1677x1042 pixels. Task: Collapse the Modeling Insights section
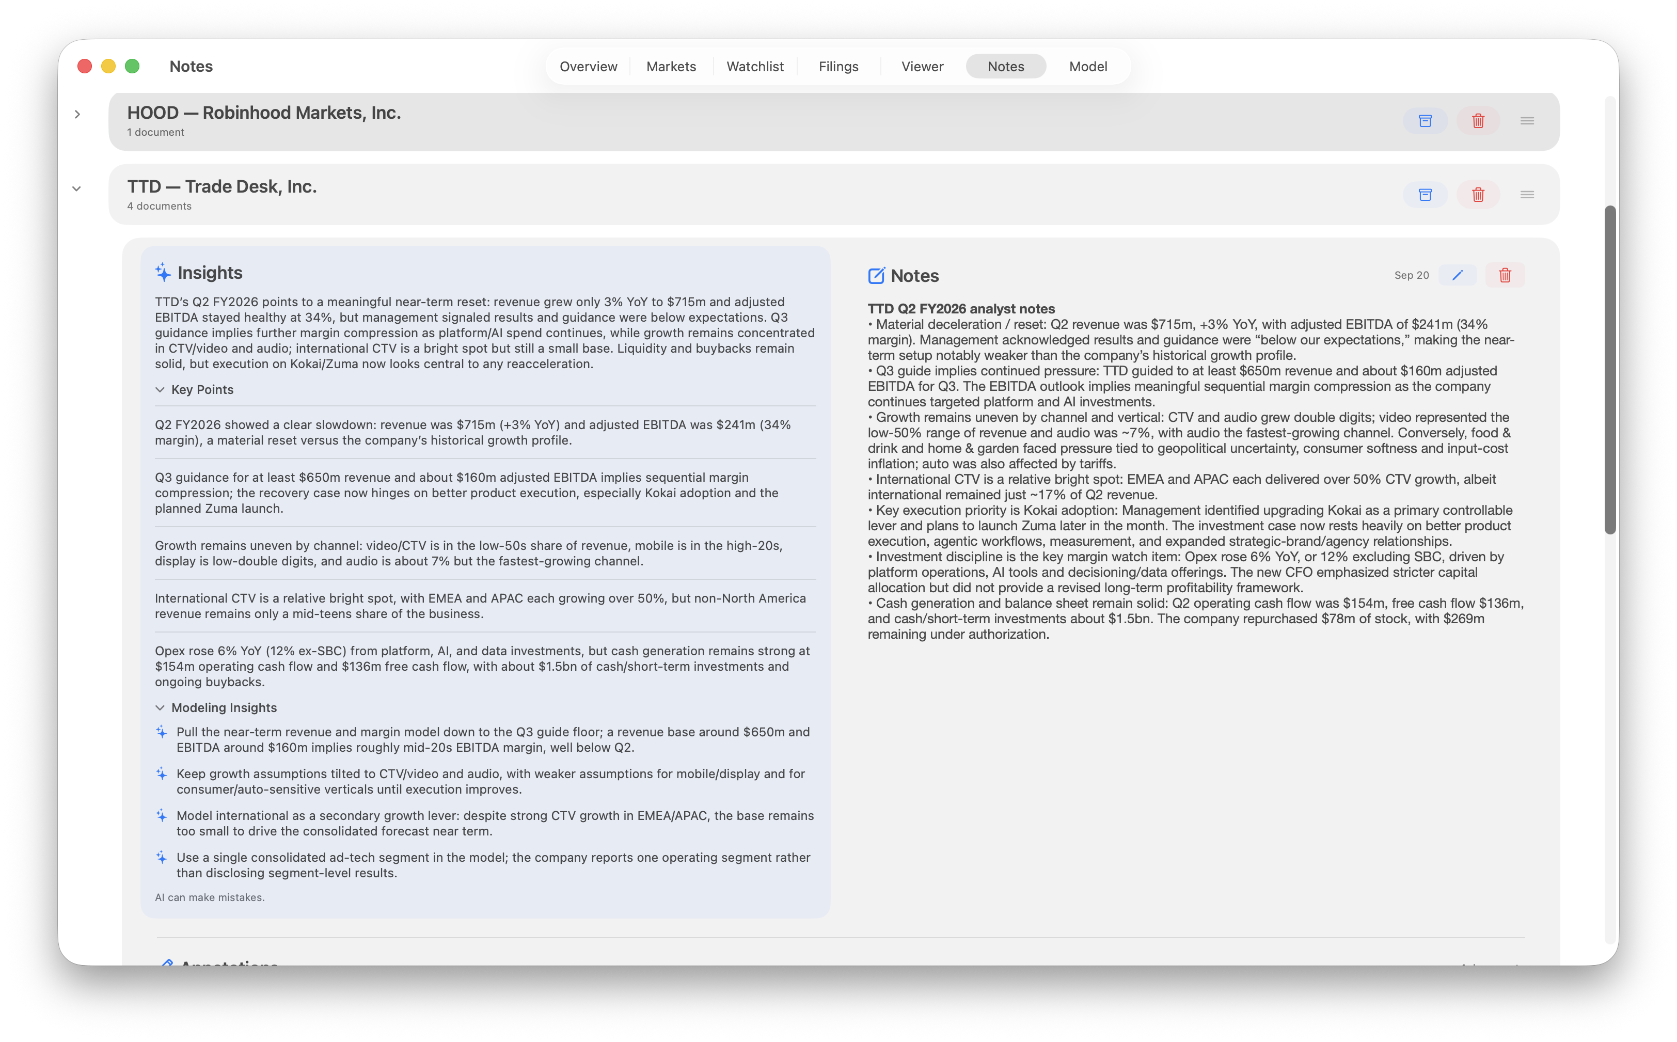coord(160,708)
